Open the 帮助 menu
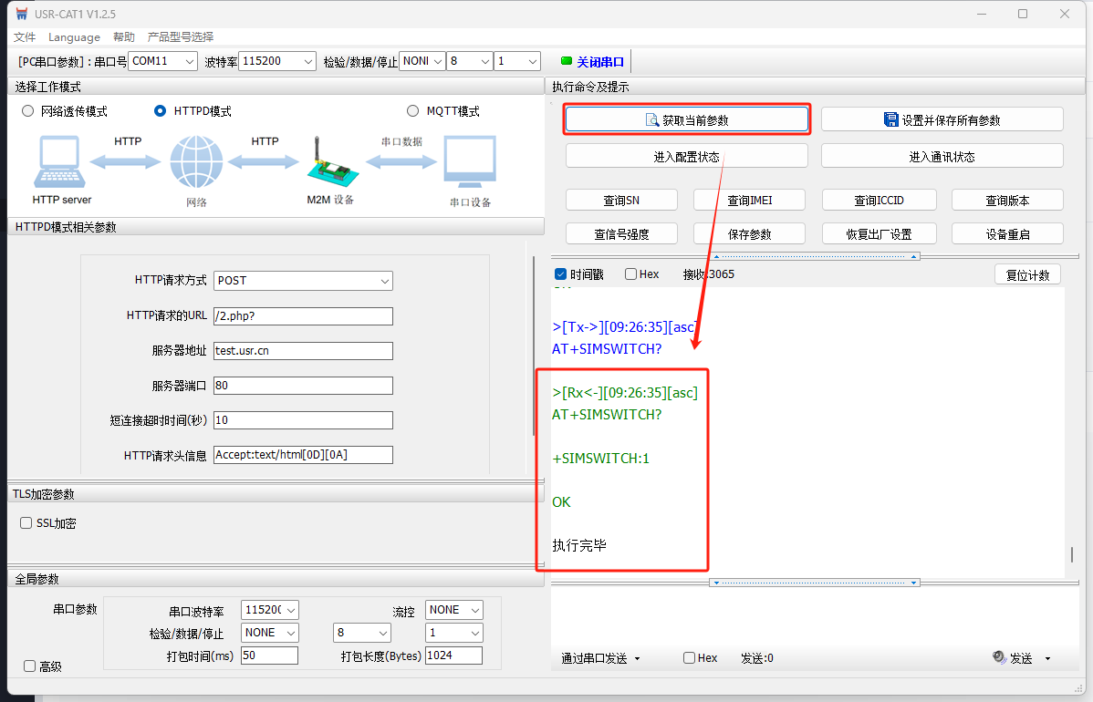1093x702 pixels. (x=124, y=36)
